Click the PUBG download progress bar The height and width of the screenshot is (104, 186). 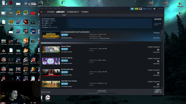pyautogui.click(x=68, y=37)
